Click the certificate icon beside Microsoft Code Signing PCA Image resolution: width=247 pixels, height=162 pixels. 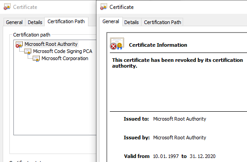pos(28,52)
